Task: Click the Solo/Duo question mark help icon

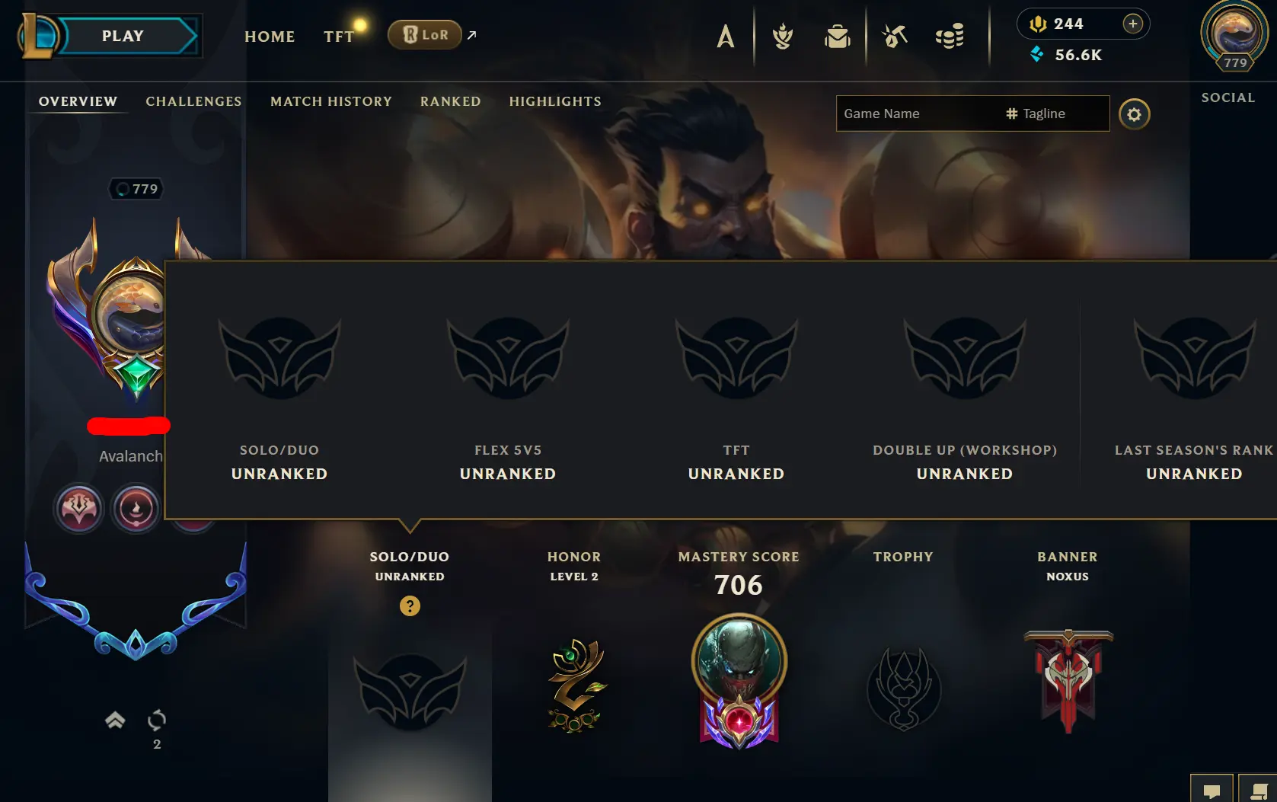Action: point(410,606)
